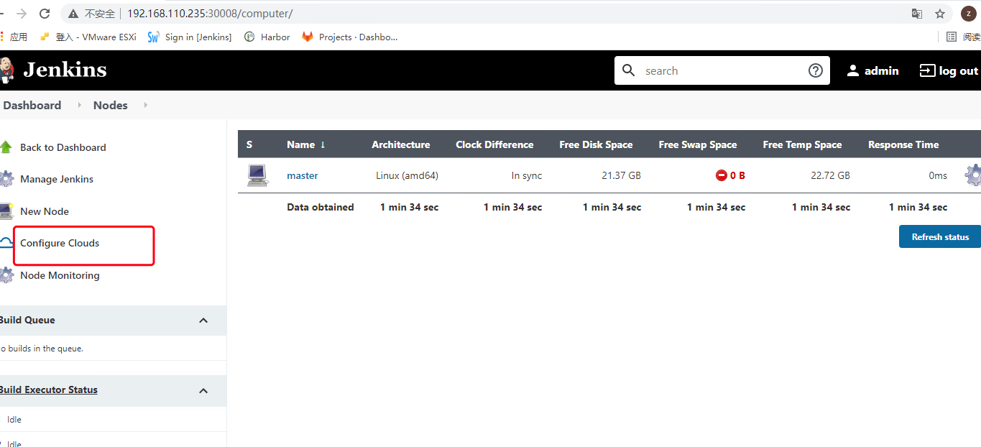Viewport: 981px width, 447px height.
Task: Click the 0ms response time value
Action: (938, 175)
